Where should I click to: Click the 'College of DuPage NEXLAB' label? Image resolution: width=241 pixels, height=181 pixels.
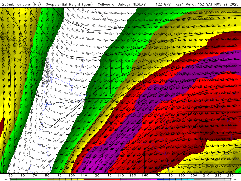tap(122, 5)
